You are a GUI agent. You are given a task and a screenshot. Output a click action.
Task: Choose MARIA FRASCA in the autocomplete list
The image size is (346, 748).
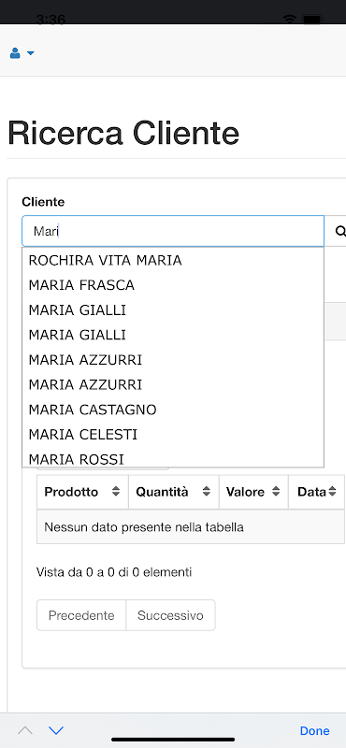(x=173, y=285)
